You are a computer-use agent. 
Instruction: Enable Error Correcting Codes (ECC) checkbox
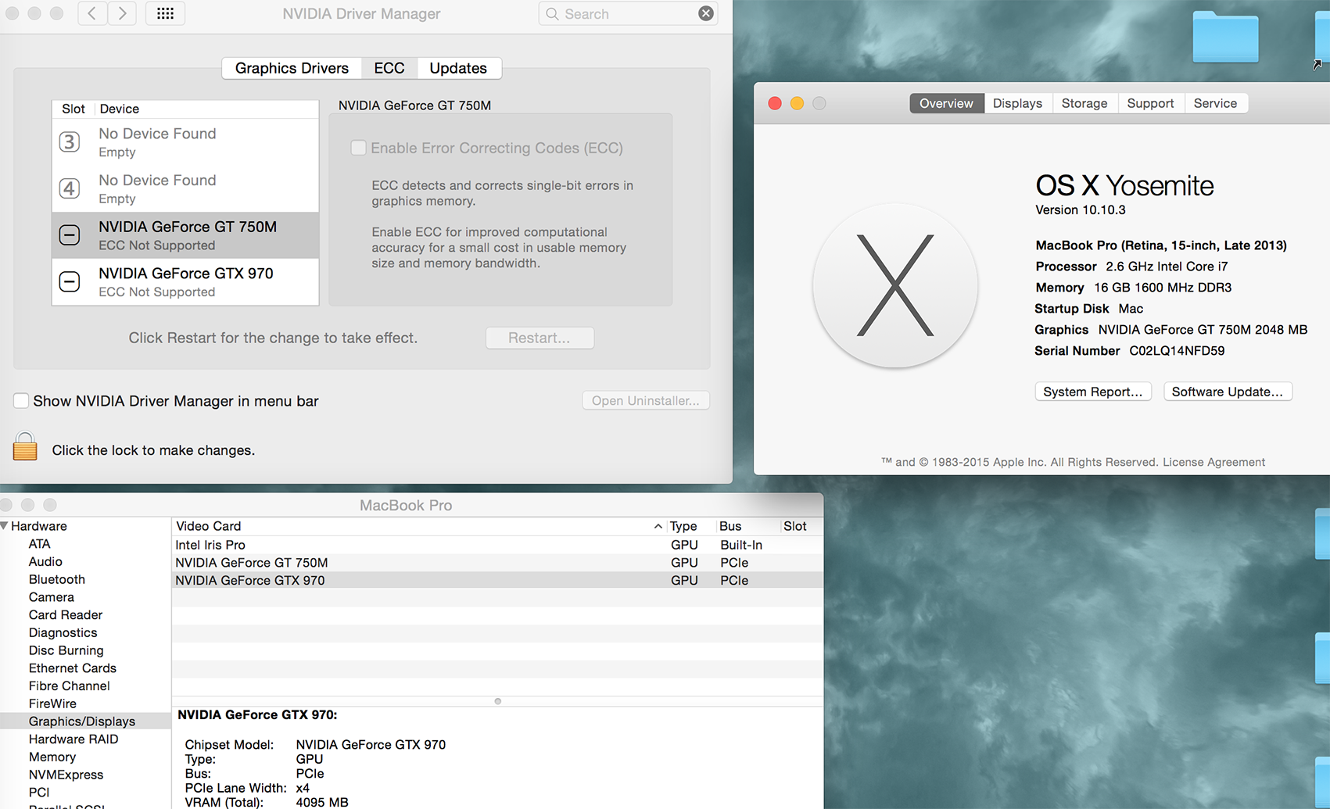pyautogui.click(x=358, y=148)
